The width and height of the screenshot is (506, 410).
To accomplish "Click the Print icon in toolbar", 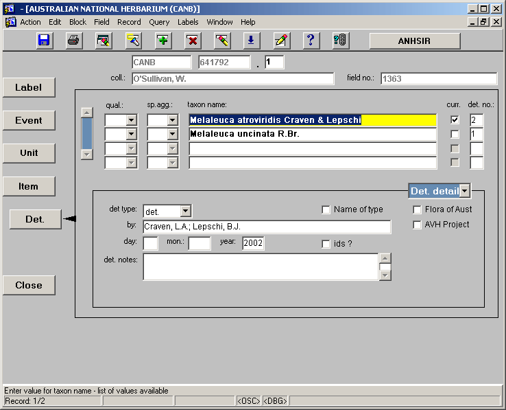I will click(73, 41).
